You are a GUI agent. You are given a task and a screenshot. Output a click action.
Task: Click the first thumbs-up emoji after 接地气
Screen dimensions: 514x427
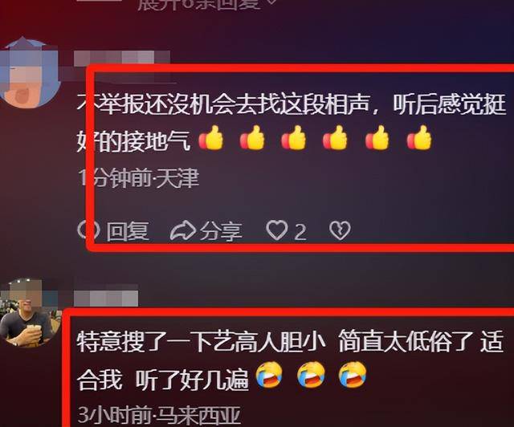211,138
